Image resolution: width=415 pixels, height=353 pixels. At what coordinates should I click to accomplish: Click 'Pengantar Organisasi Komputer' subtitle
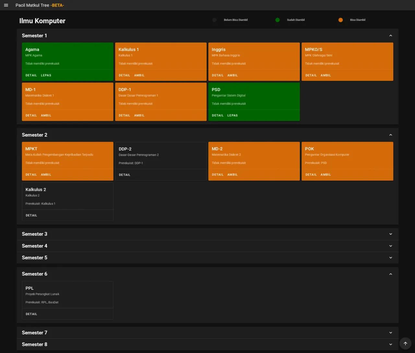(327, 155)
